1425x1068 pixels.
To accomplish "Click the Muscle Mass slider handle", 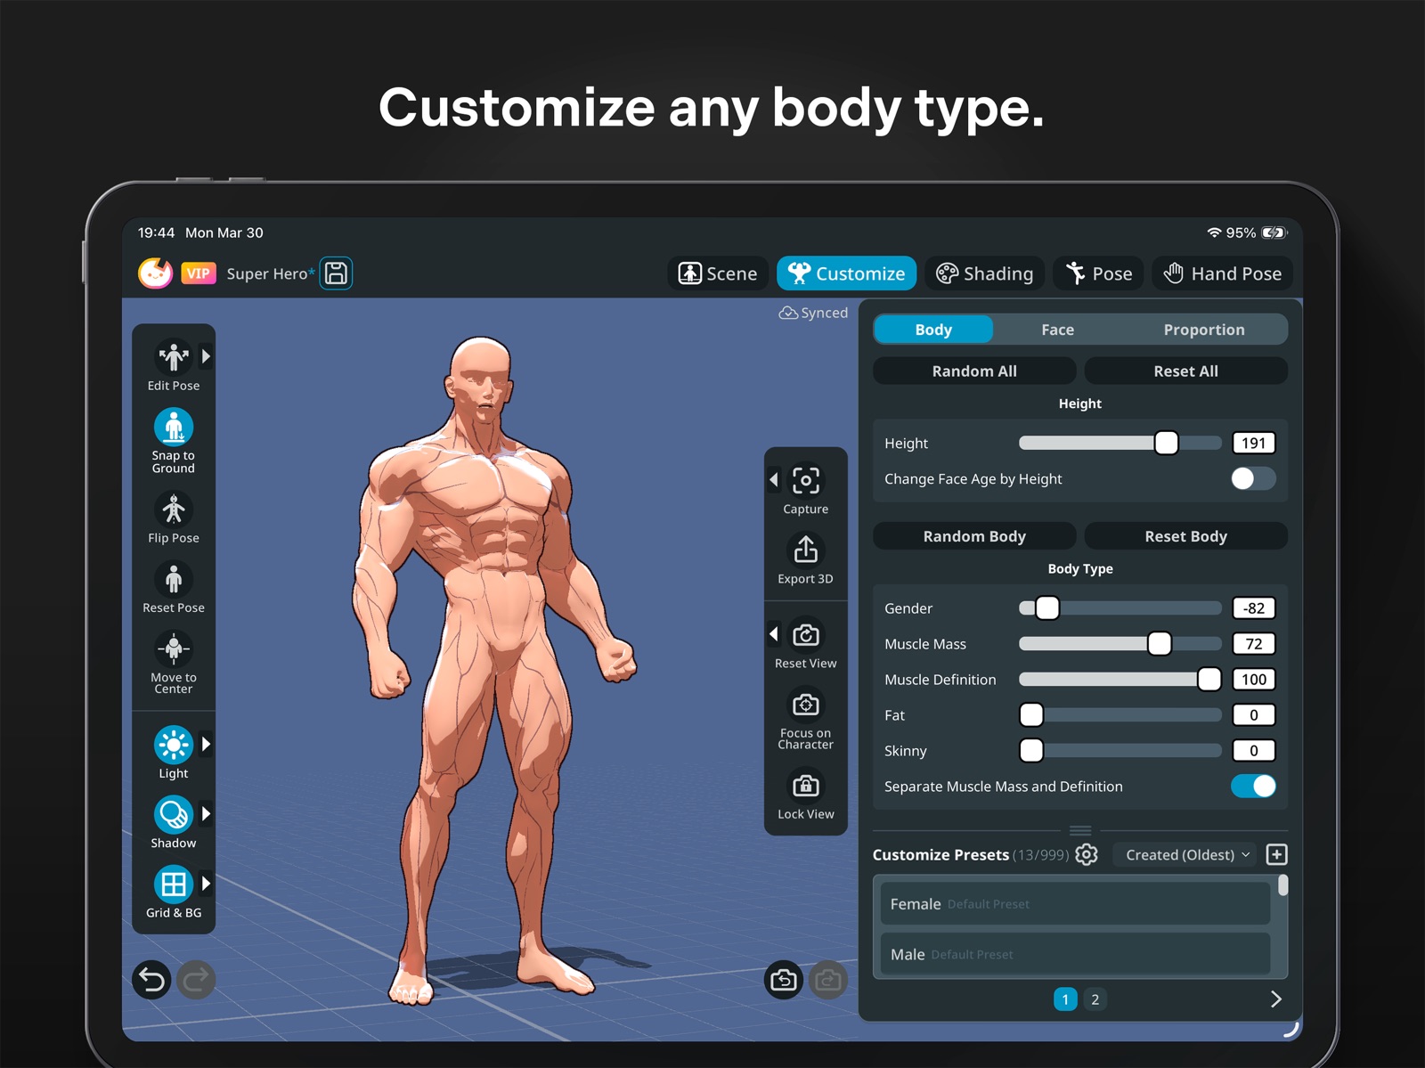I will pyautogui.click(x=1159, y=644).
